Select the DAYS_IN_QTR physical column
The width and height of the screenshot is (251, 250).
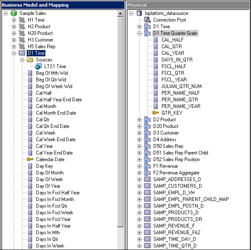[x=177, y=60]
